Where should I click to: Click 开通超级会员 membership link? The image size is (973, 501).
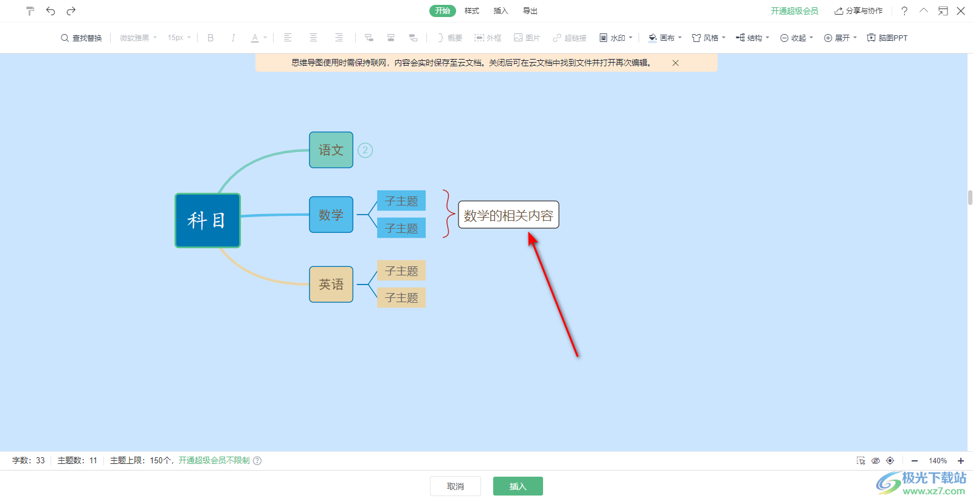coord(794,11)
